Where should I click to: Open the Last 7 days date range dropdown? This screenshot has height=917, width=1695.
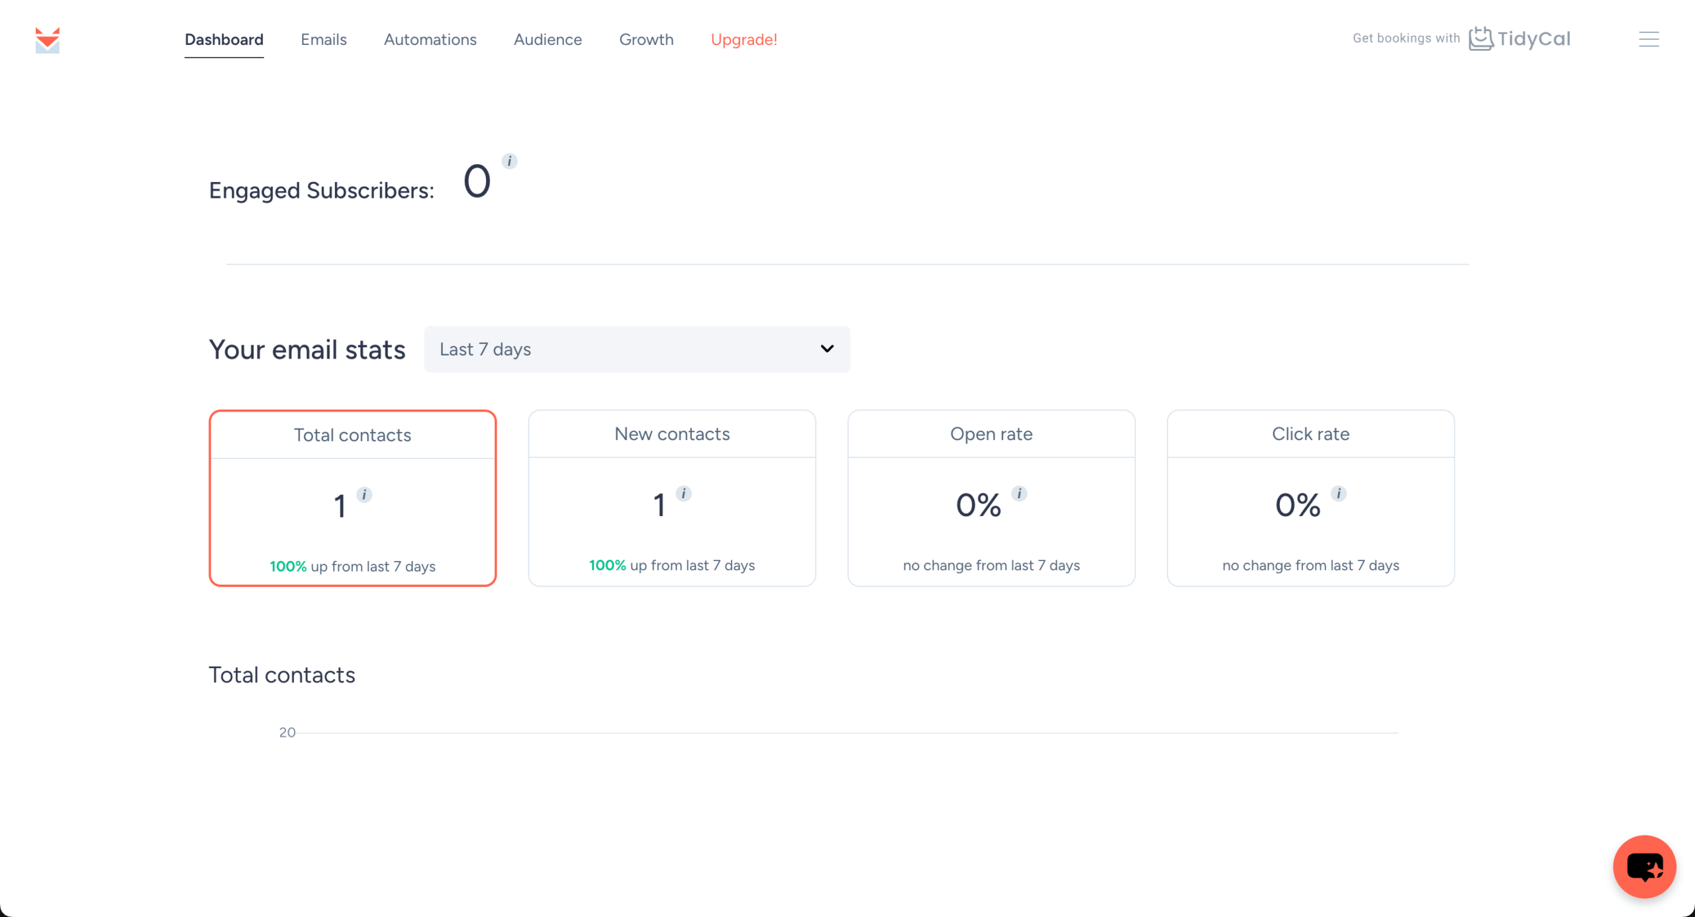coord(636,349)
